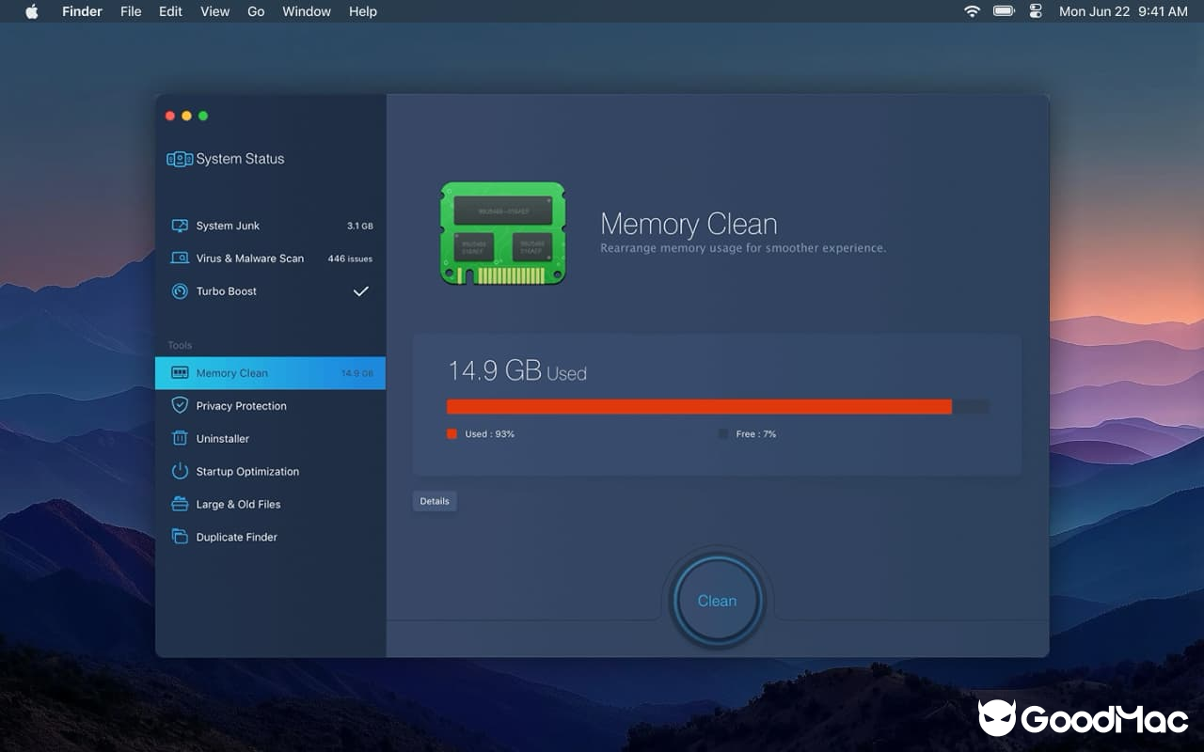Close the app window with red button

(170, 116)
